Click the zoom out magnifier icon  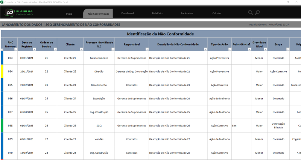click(257, 12)
